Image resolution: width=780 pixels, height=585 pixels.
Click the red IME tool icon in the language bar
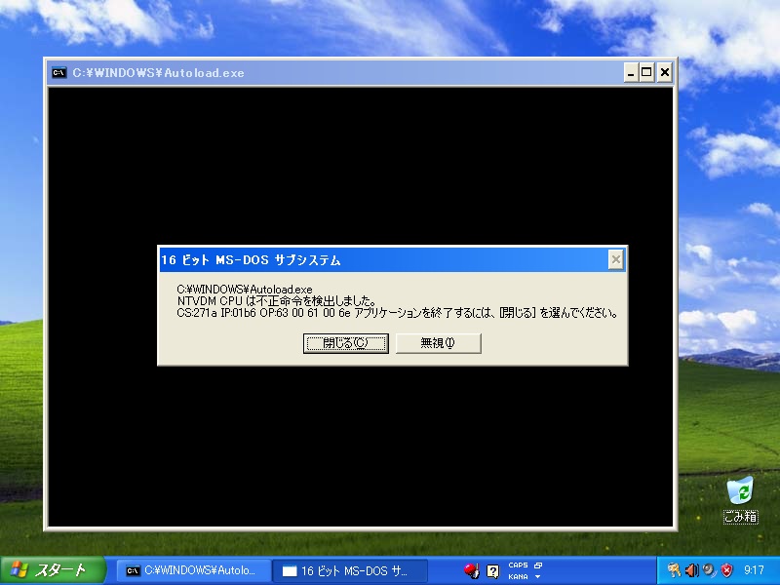tap(472, 570)
